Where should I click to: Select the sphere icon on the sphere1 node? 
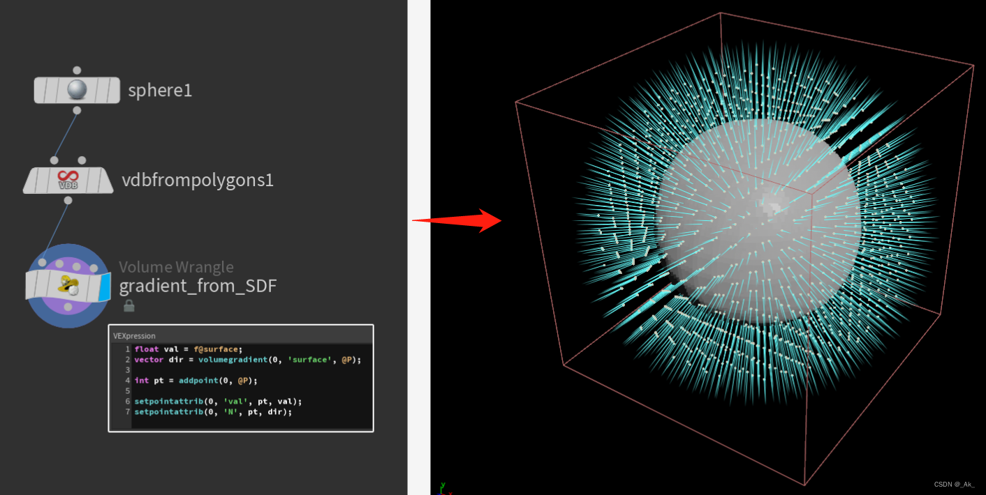point(77,89)
